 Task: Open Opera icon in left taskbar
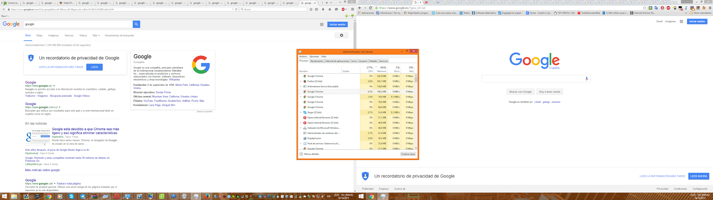click(x=116, y=196)
